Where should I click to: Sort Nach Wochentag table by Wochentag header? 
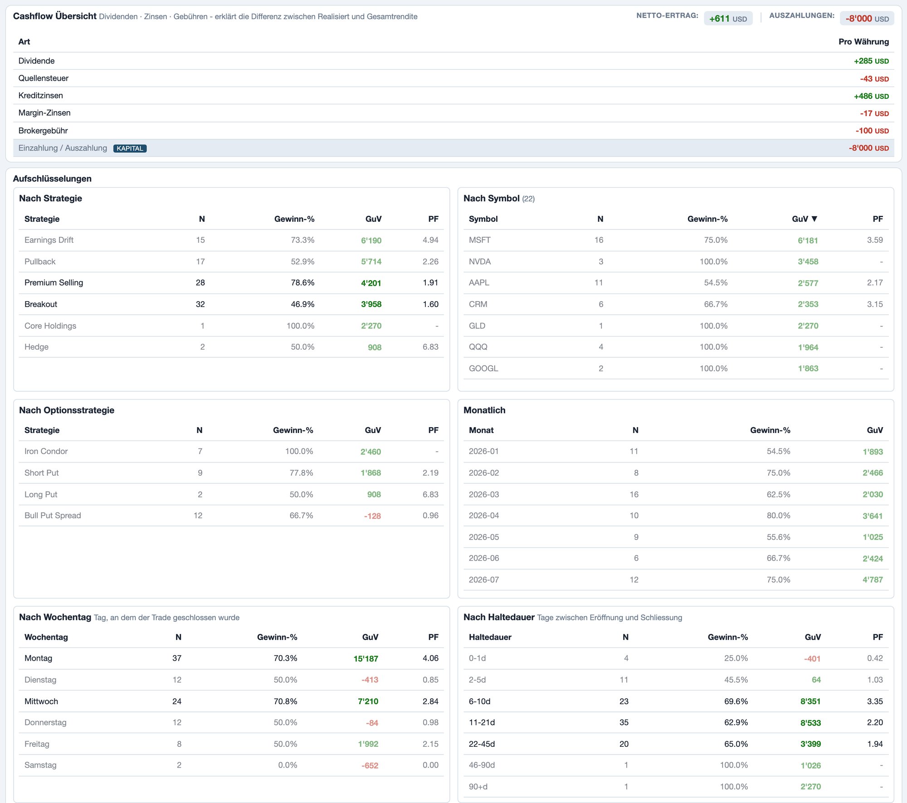(46, 637)
